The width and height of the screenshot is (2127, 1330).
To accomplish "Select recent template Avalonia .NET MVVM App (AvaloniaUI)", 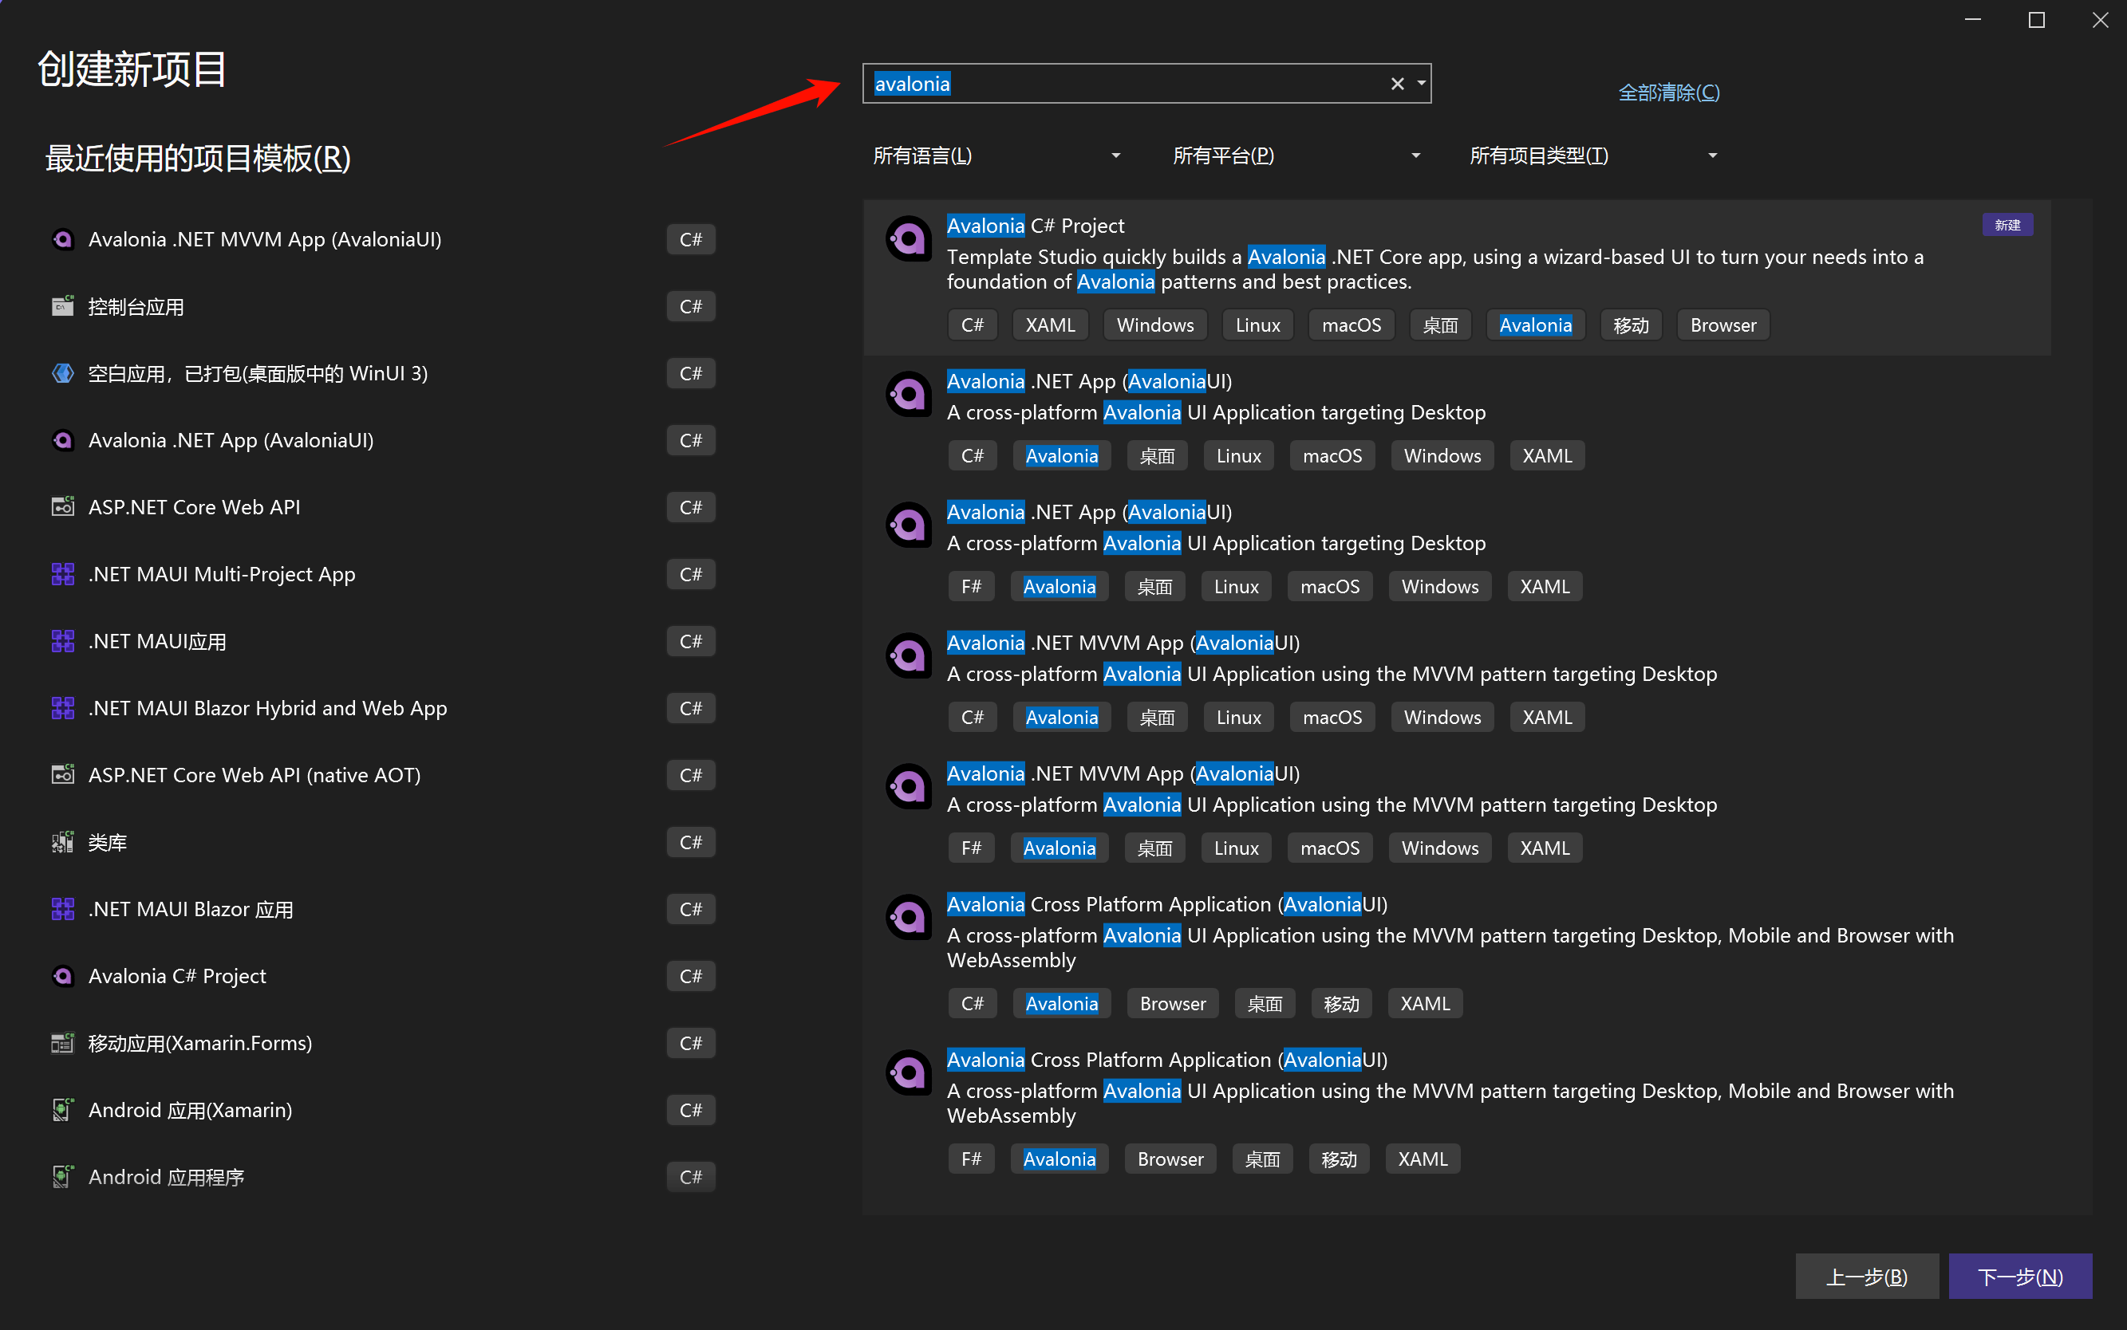I will (x=383, y=239).
